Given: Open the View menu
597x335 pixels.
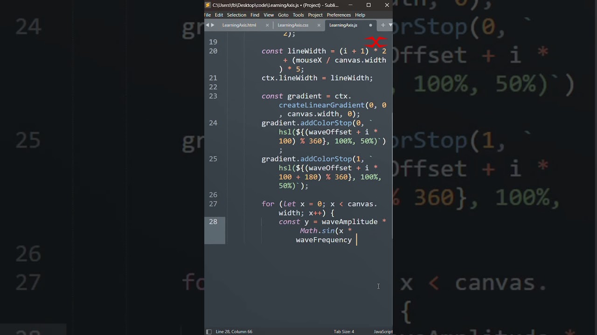Looking at the screenshot, I should [269, 15].
